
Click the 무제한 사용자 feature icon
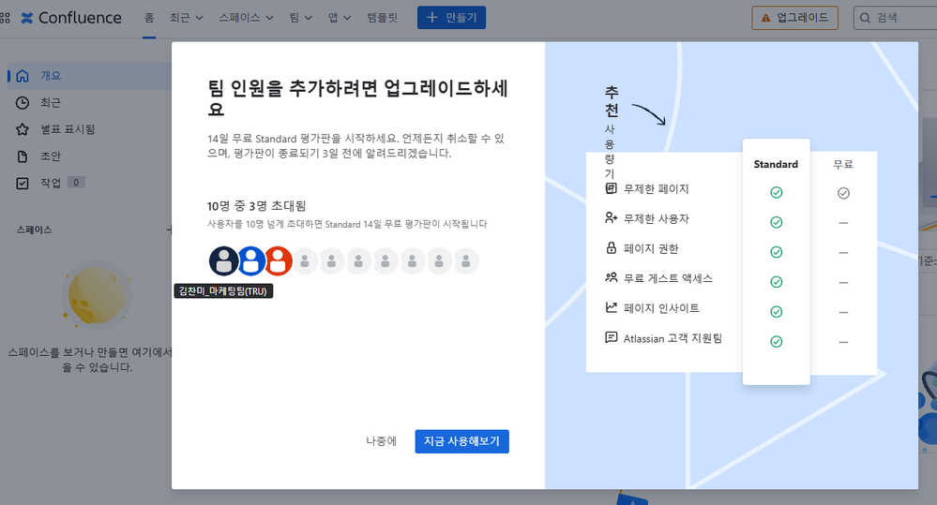pos(611,218)
